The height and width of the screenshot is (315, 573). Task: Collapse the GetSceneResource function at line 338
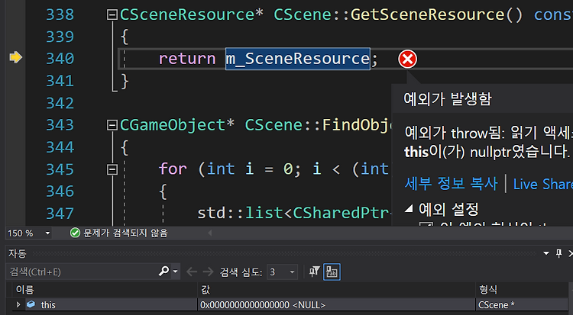coord(112,15)
